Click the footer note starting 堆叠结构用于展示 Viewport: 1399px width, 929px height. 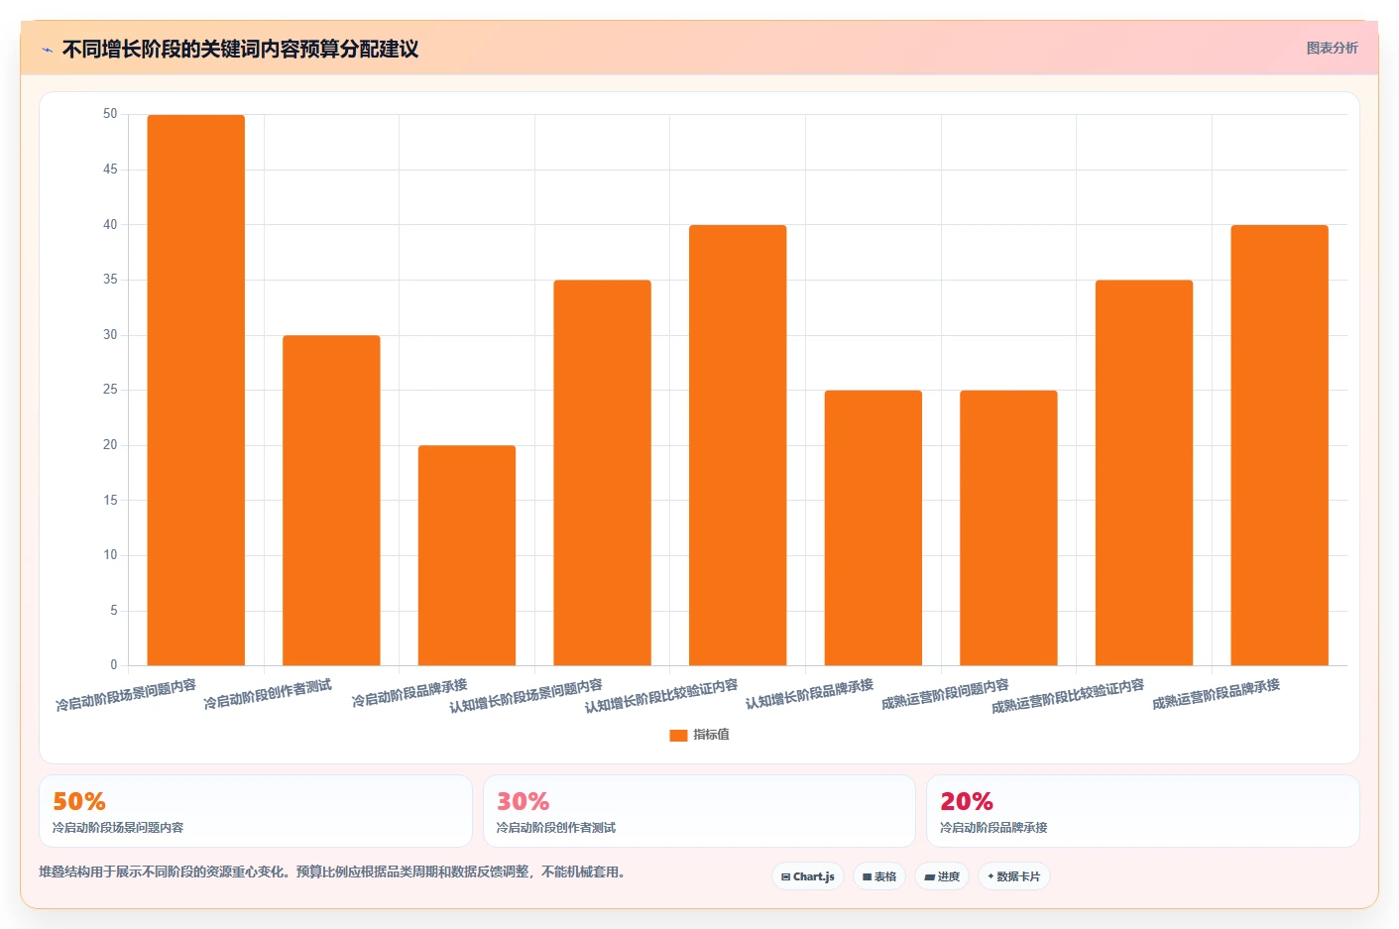tap(332, 872)
